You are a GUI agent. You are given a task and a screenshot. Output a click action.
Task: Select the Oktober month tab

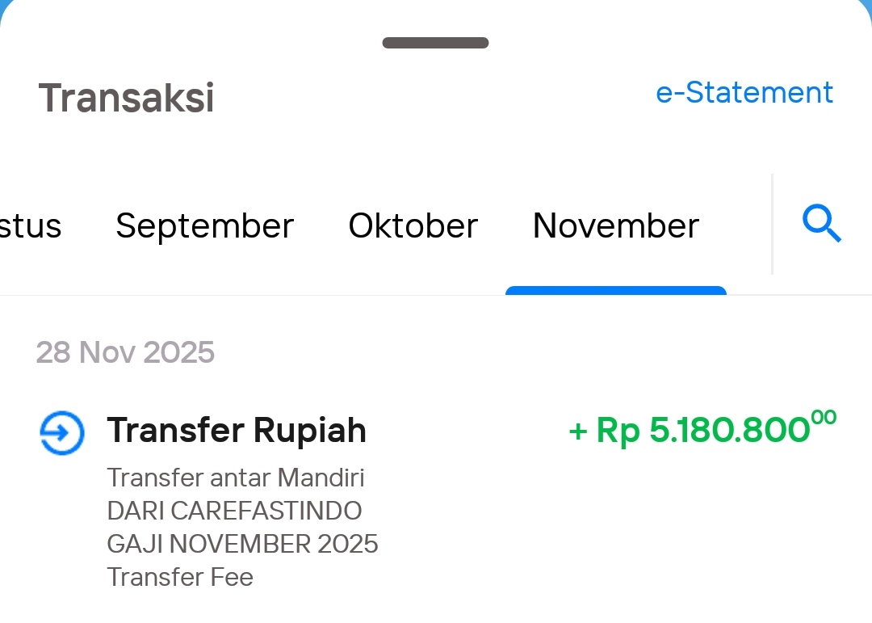point(413,226)
